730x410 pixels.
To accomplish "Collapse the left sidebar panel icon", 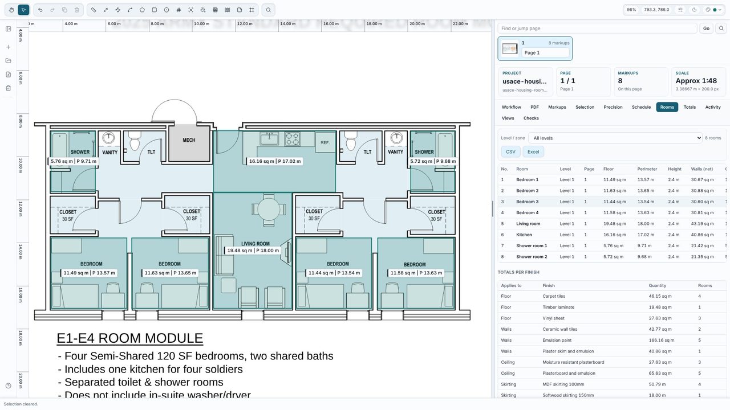I will point(8,29).
